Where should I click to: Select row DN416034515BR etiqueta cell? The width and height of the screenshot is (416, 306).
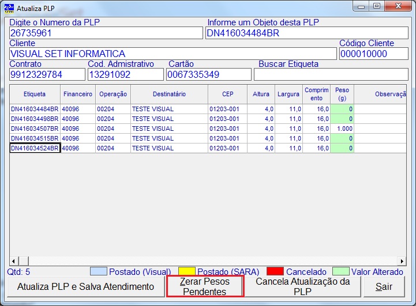click(35, 138)
